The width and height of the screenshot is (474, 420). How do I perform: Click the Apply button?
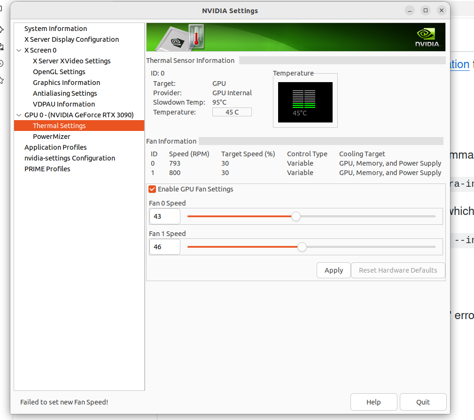click(334, 270)
